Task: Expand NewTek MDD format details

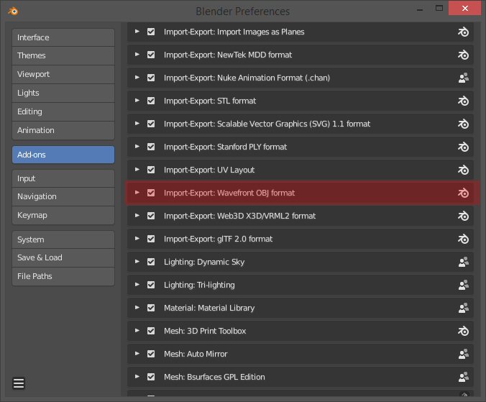Action: [137, 55]
